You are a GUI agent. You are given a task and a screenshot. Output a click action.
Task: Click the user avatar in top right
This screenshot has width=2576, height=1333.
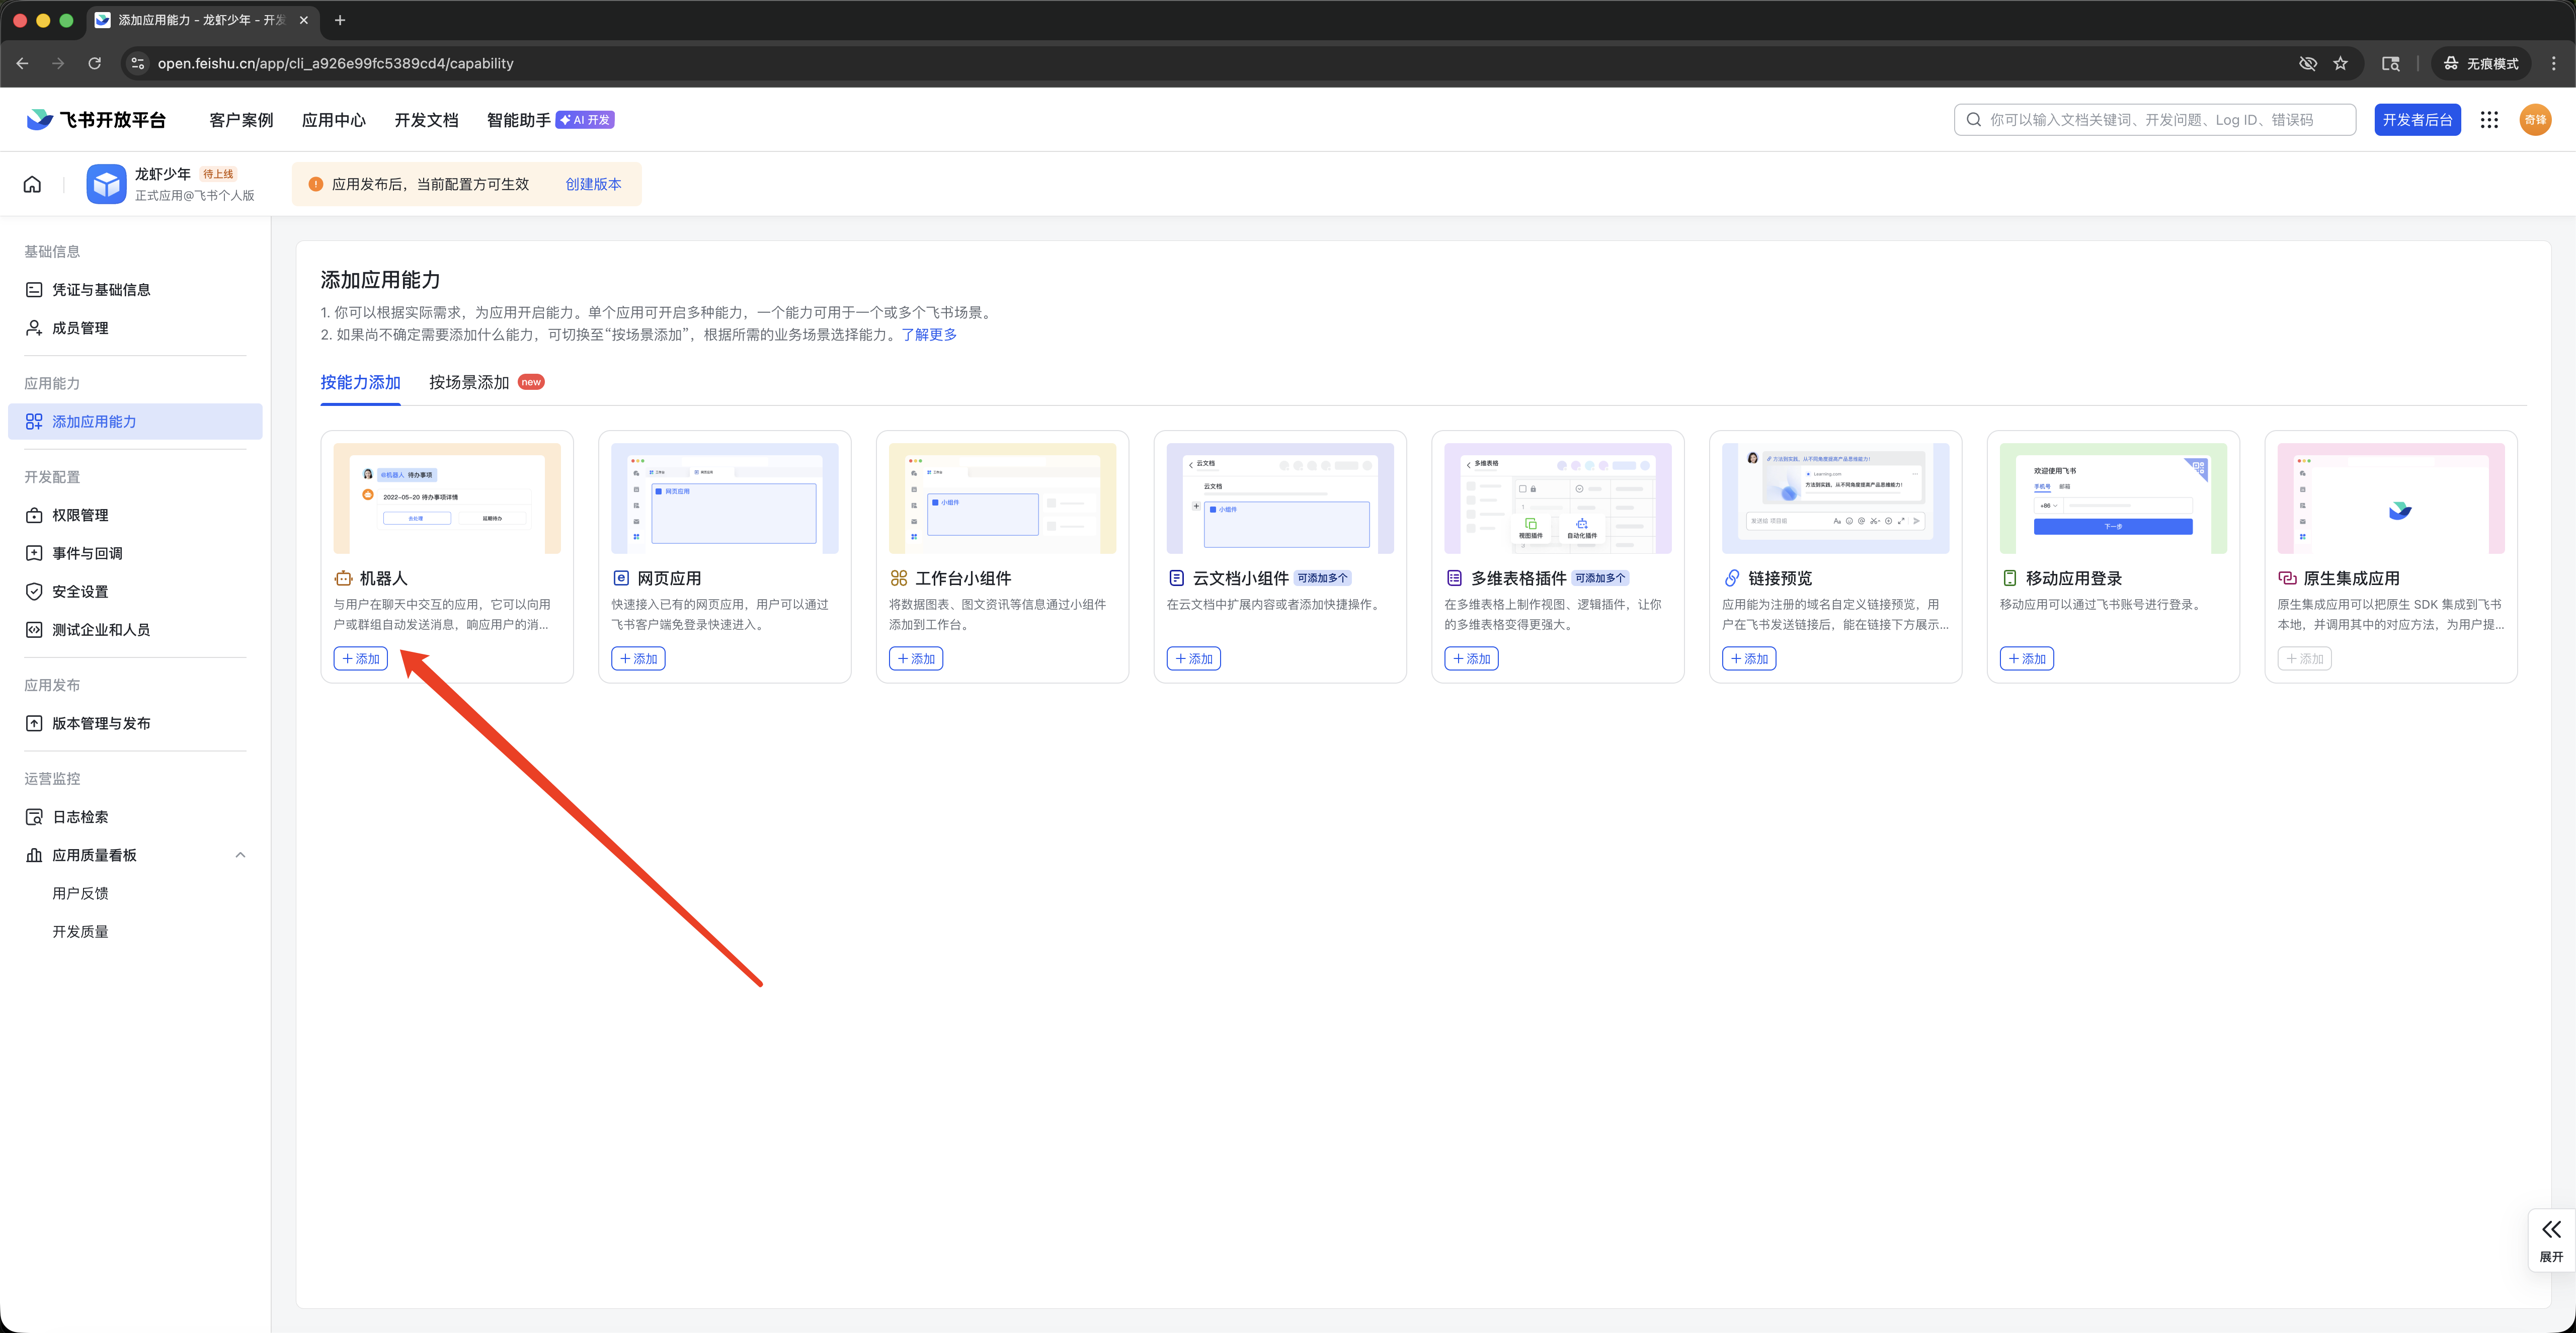coord(2535,120)
